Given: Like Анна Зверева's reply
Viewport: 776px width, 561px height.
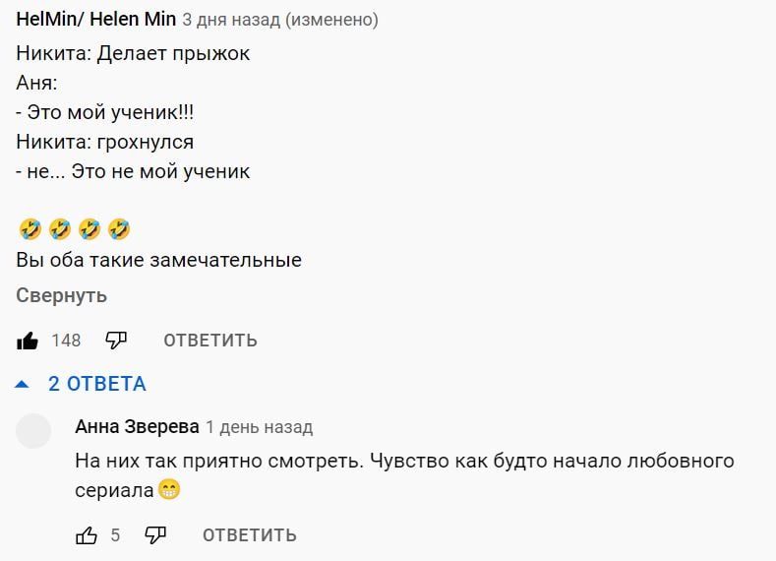Looking at the screenshot, I should (x=87, y=535).
